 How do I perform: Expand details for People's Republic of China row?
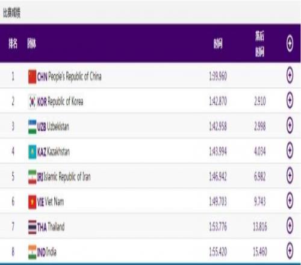(290, 75)
